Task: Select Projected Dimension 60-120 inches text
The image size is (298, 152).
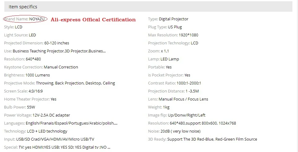Action: [x=37, y=43]
